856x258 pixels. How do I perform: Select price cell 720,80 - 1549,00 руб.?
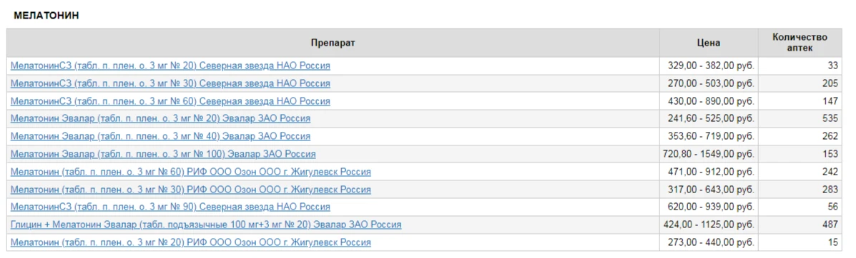click(x=709, y=154)
